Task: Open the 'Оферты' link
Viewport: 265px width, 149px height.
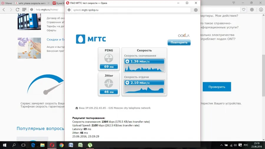Action: 51,30
